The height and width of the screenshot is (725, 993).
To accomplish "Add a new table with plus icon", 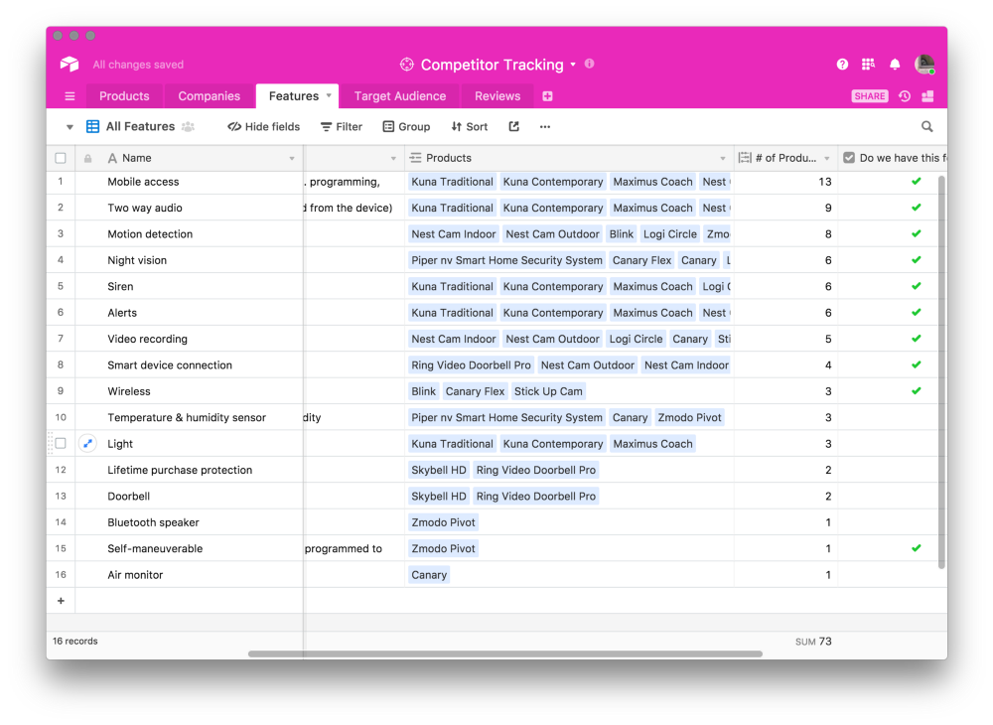I will [548, 96].
